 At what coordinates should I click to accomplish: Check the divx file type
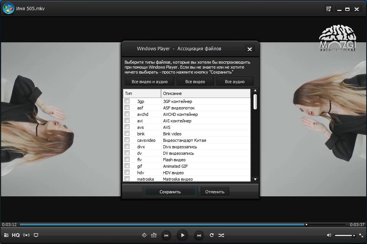[x=127, y=146]
